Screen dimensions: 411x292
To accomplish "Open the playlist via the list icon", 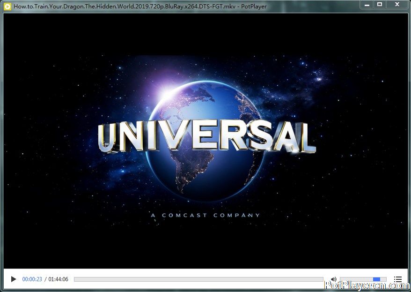I will [x=398, y=279].
